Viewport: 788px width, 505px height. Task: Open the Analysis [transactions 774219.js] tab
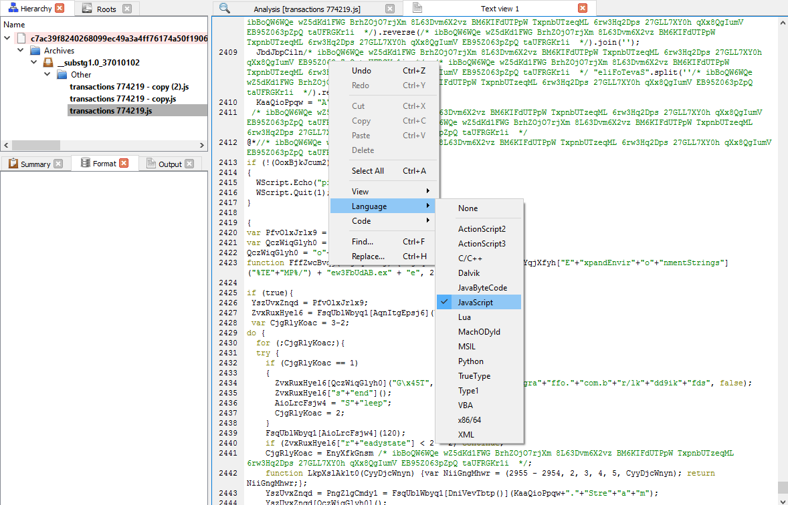[x=308, y=9]
